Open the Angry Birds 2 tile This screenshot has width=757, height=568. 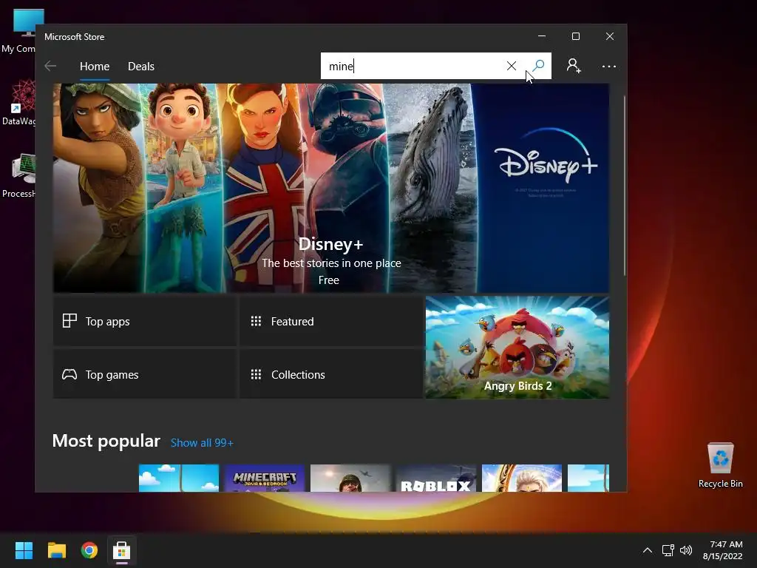point(517,348)
